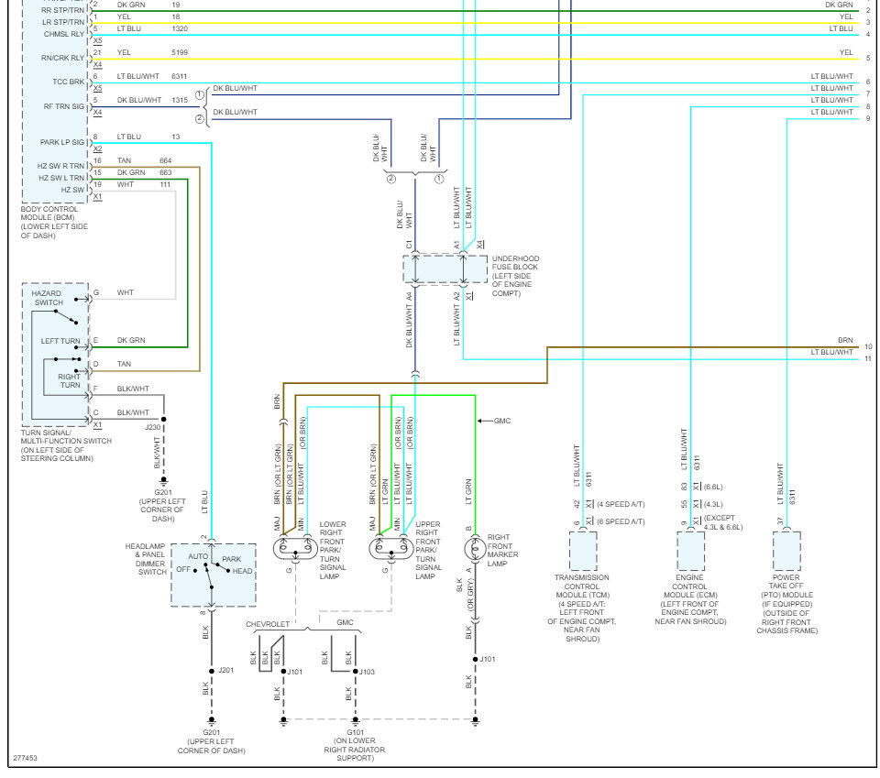Screen dimensions: 880x778
Task: Click the BRN wire label at the right edge
Action: (x=845, y=341)
